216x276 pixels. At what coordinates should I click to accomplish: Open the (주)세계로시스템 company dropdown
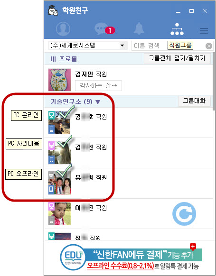(x=87, y=46)
